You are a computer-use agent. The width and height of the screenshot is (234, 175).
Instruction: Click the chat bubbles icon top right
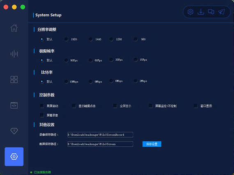click(211, 12)
